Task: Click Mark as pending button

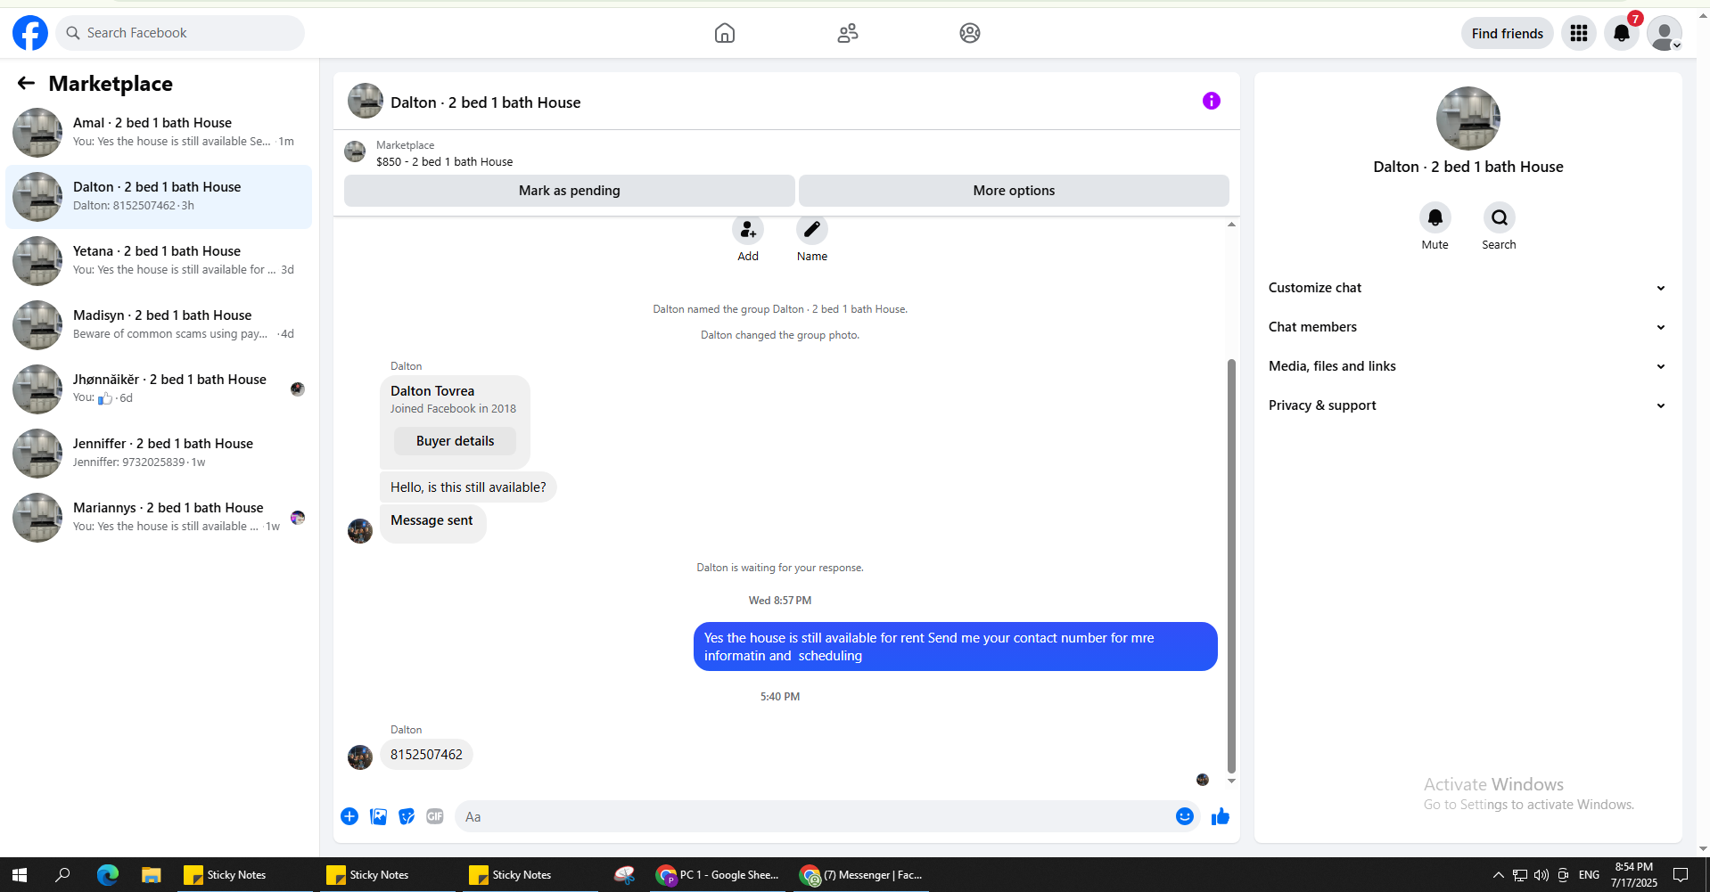Action: click(570, 191)
